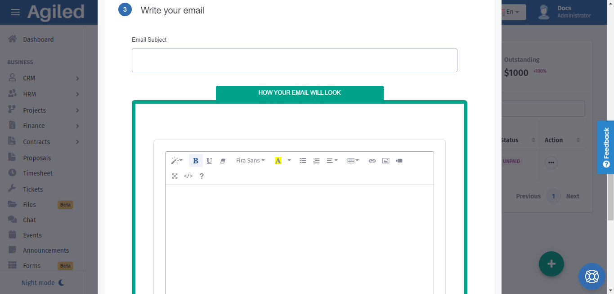
Task: Open the insert table dropdown
Action: (353, 161)
